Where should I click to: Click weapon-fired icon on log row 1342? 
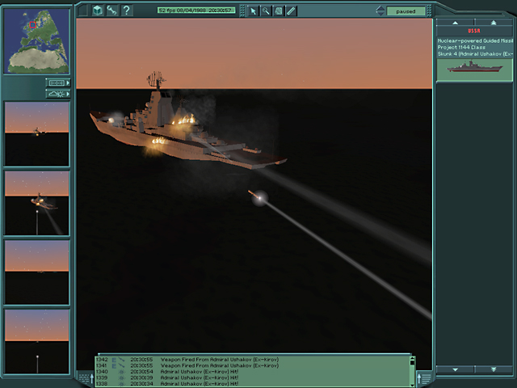tap(121, 359)
